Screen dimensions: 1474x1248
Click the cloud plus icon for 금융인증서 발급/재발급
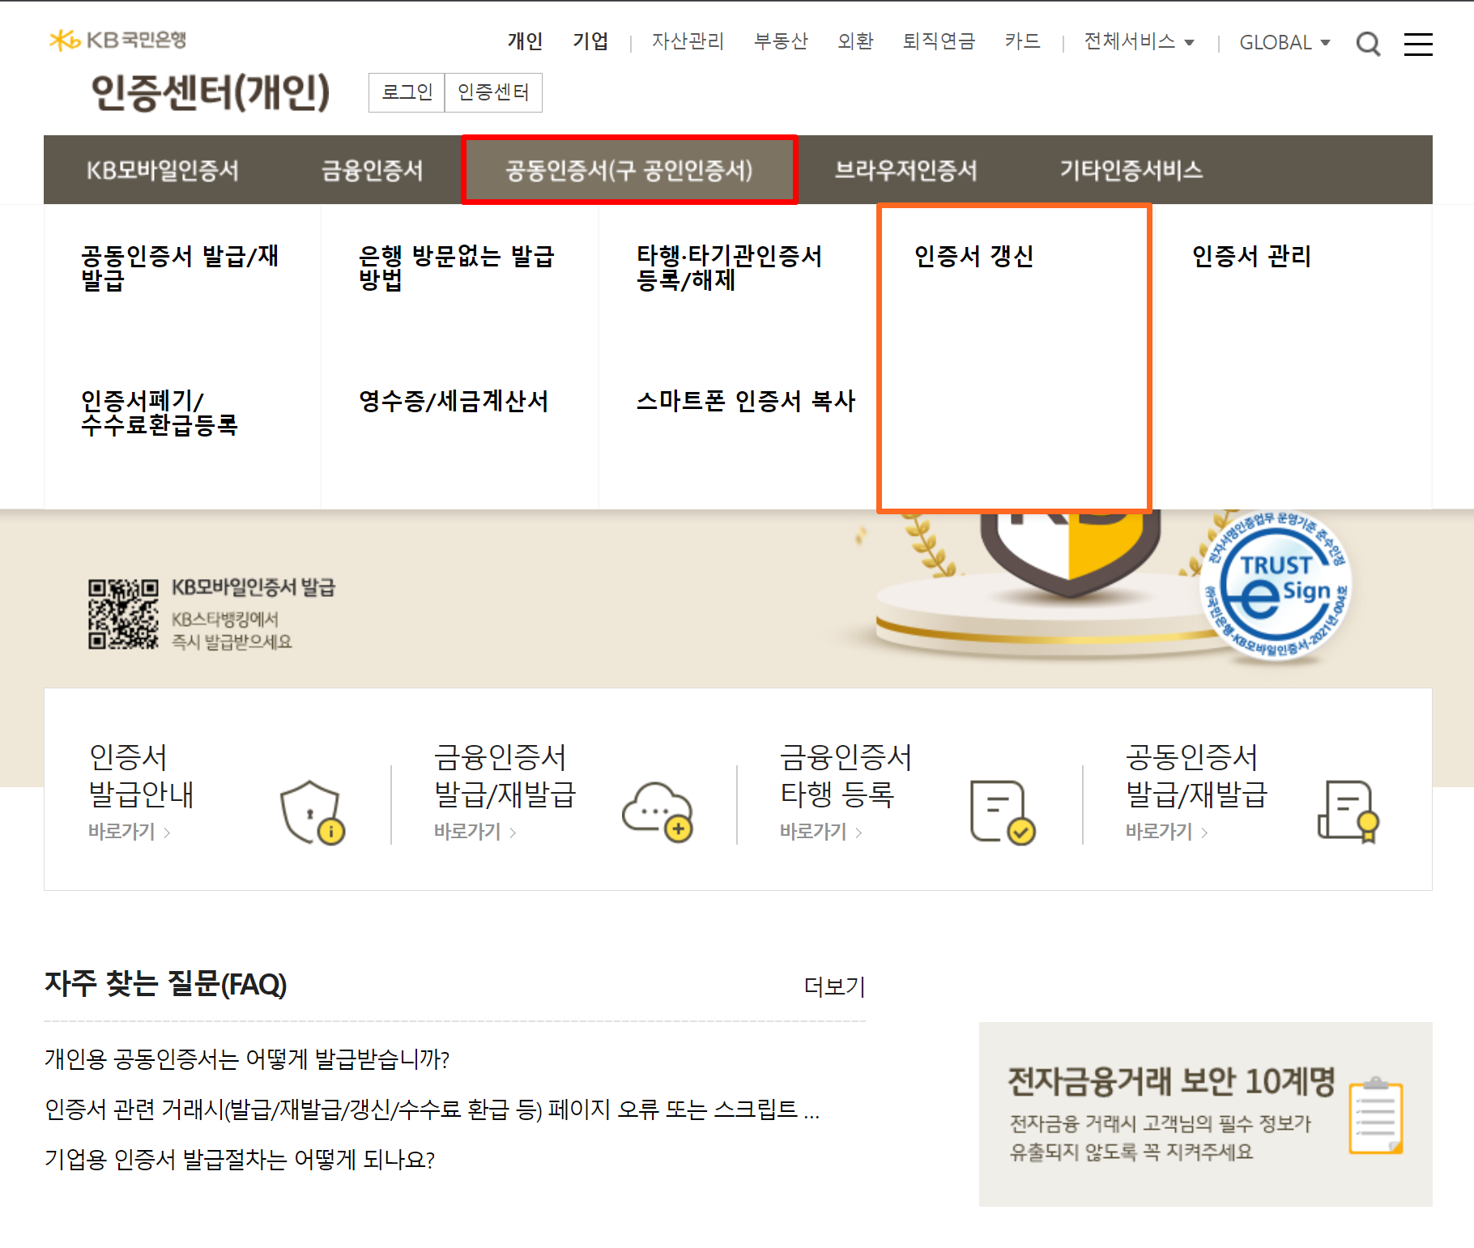click(x=658, y=812)
